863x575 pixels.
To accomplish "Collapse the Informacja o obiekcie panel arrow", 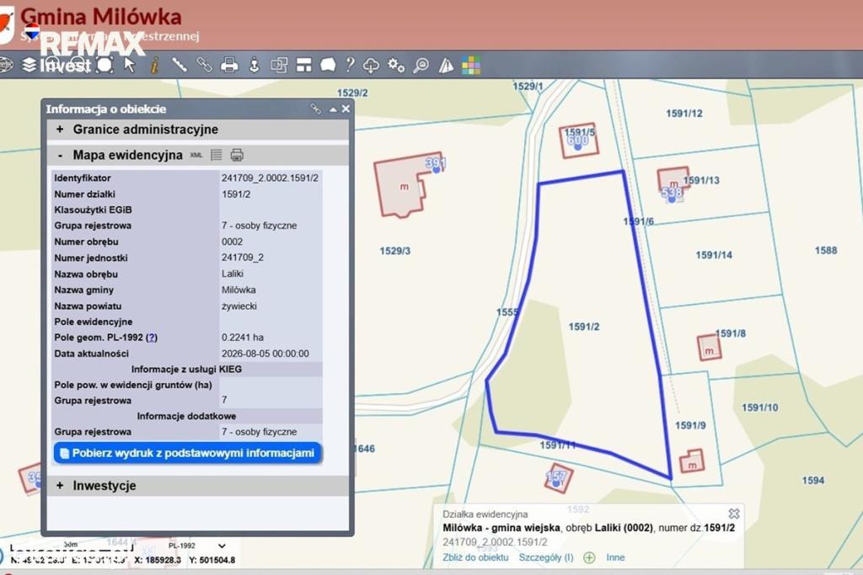I will click(333, 109).
